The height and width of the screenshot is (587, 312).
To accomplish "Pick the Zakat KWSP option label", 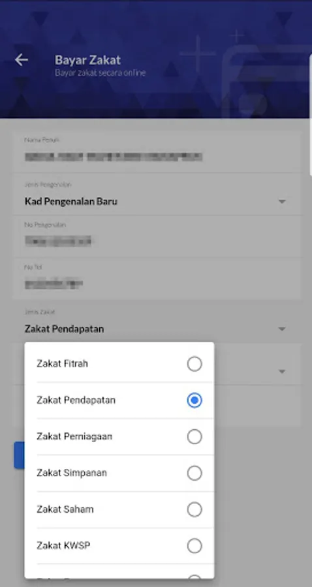I will 63,545.
